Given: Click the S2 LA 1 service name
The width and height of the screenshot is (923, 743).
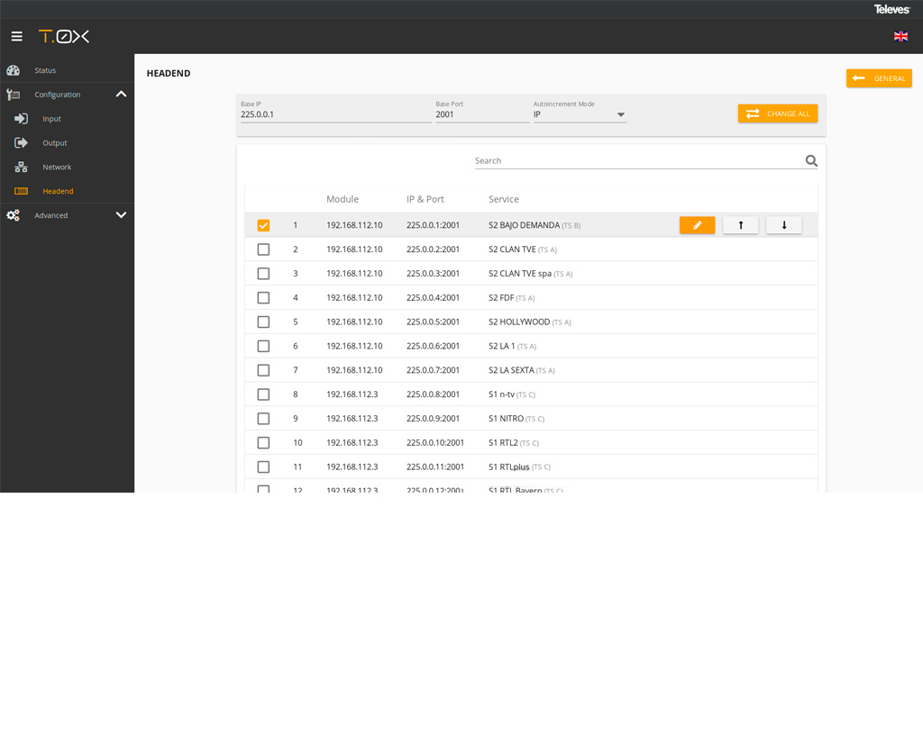Looking at the screenshot, I should pyautogui.click(x=501, y=346).
